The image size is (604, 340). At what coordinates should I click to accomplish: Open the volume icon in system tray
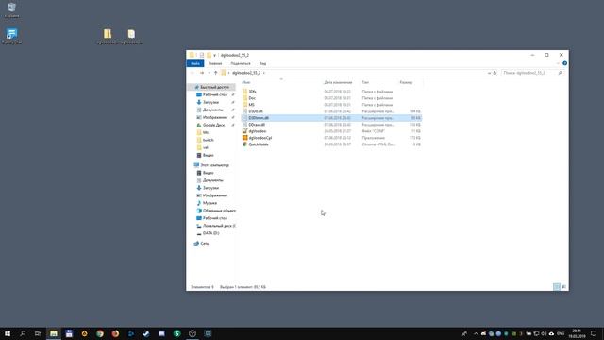click(544, 333)
